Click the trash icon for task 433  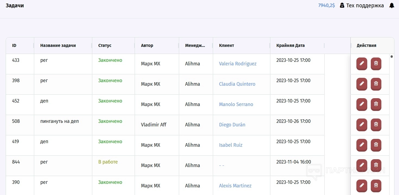click(x=376, y=63)
